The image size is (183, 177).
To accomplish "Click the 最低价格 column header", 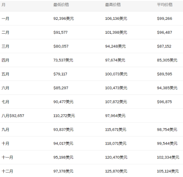I will (61, 5).
